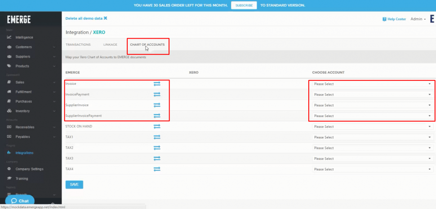Click the sync arrows icon for SupplierInvoice
Screen dimensions: 436x209
(157, 105)
